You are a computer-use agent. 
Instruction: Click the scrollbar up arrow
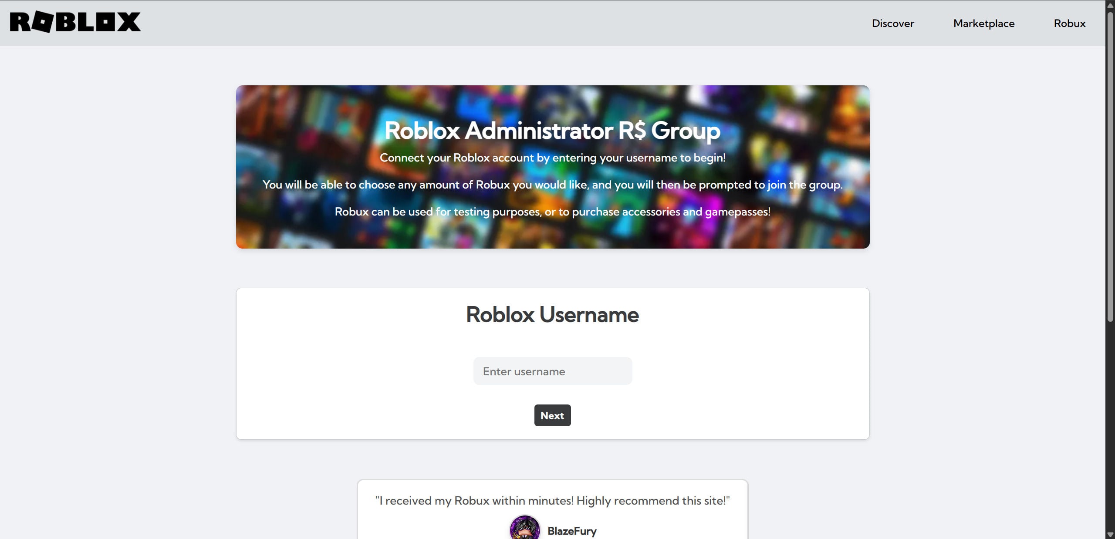click(1110, 5)
